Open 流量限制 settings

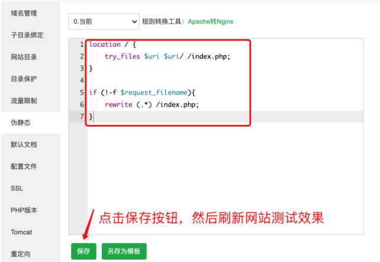click(x=24, y=101)
